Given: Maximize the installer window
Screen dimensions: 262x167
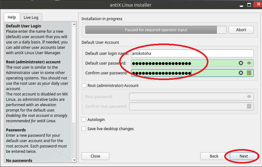Looking at the screenshot, I should (249, 5).
